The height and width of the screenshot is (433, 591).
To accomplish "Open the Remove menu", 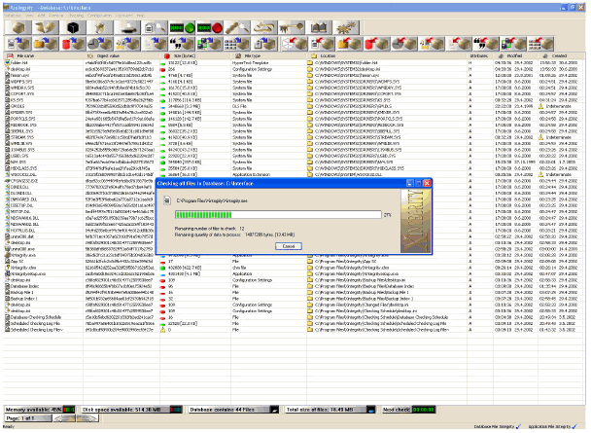I will [55, 16].
